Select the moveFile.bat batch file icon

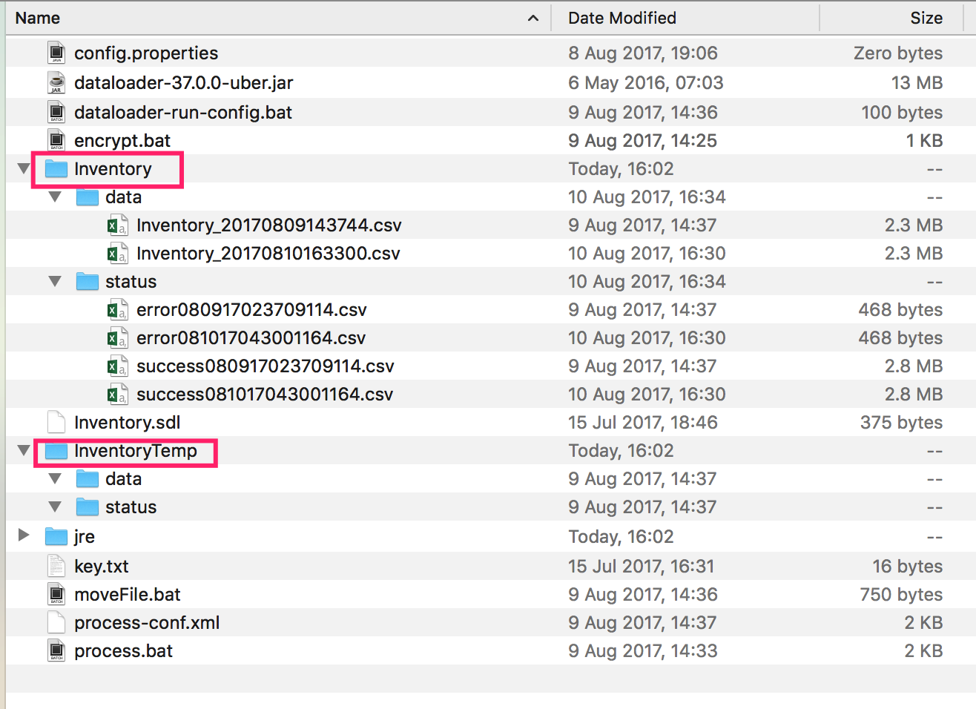56,594
